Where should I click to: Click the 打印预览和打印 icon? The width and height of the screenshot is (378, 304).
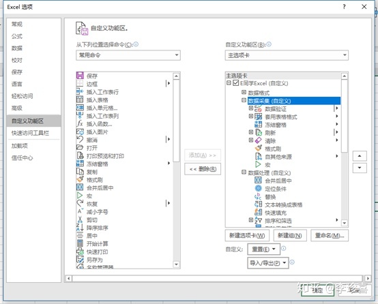80,155
